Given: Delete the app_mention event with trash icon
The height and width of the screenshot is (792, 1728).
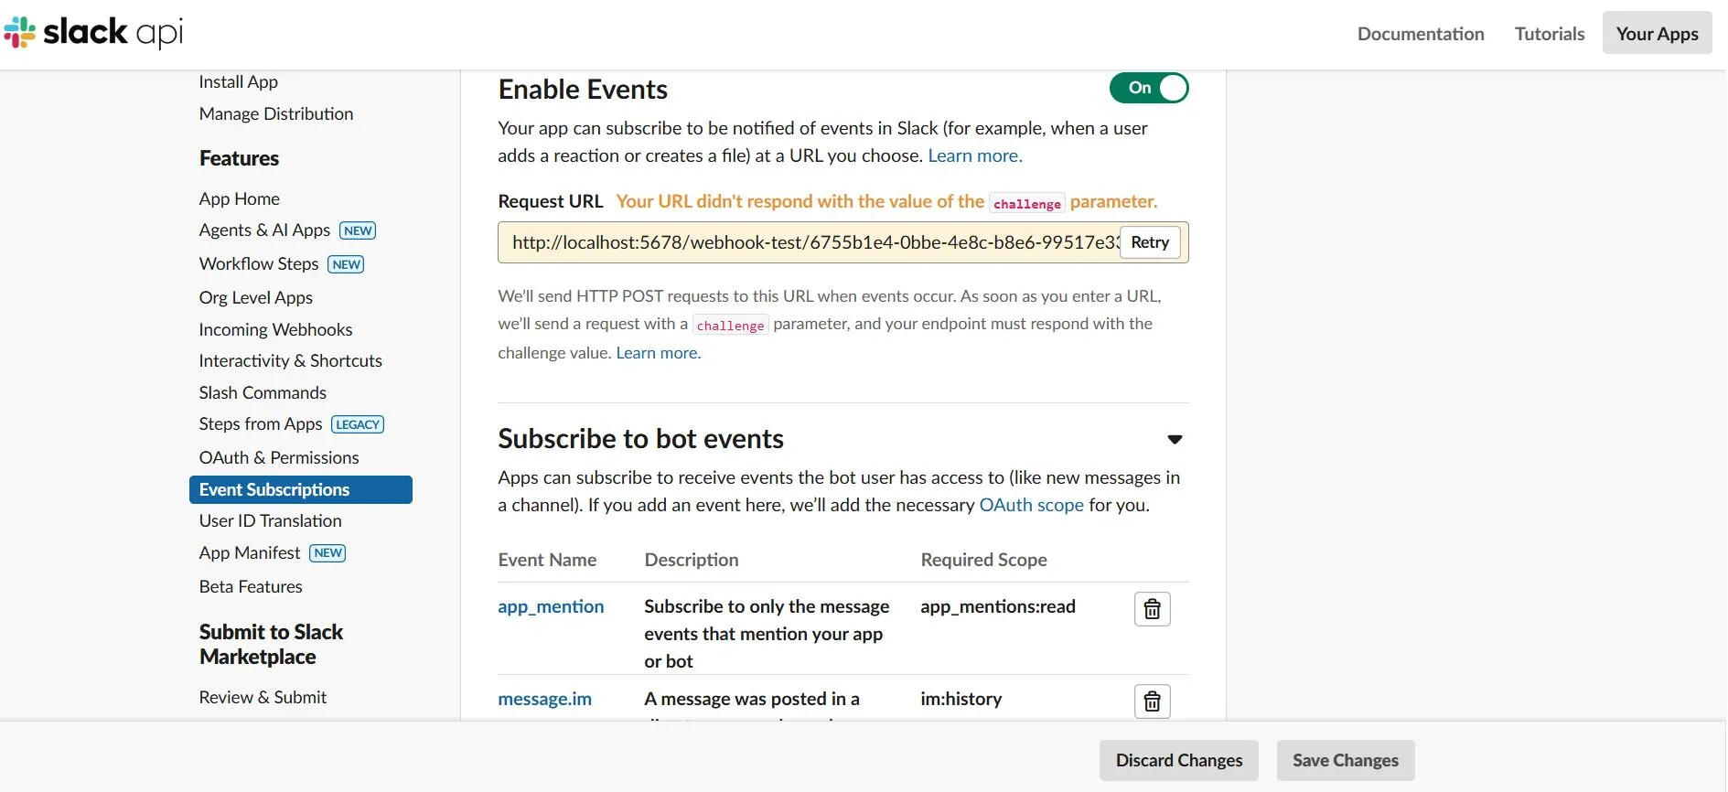Looking at the screenshot, I should click(x=1152, y=609).
